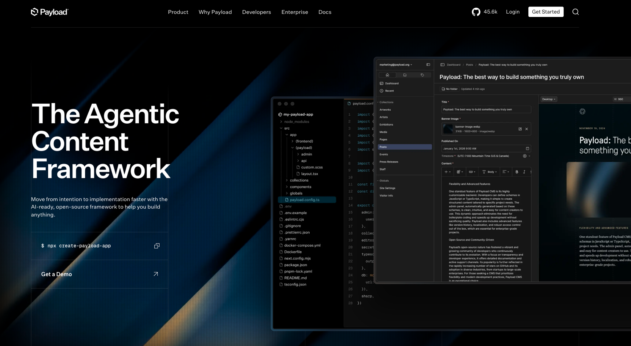The width and height of the screenshot is (631, 346).
Task: Open the GitHub icon showing 45.6k stars
Action: 476,12
